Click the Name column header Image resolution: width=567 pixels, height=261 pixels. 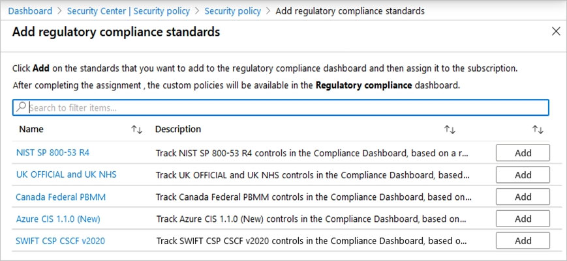pyautogui.click(x=31, y=129)
